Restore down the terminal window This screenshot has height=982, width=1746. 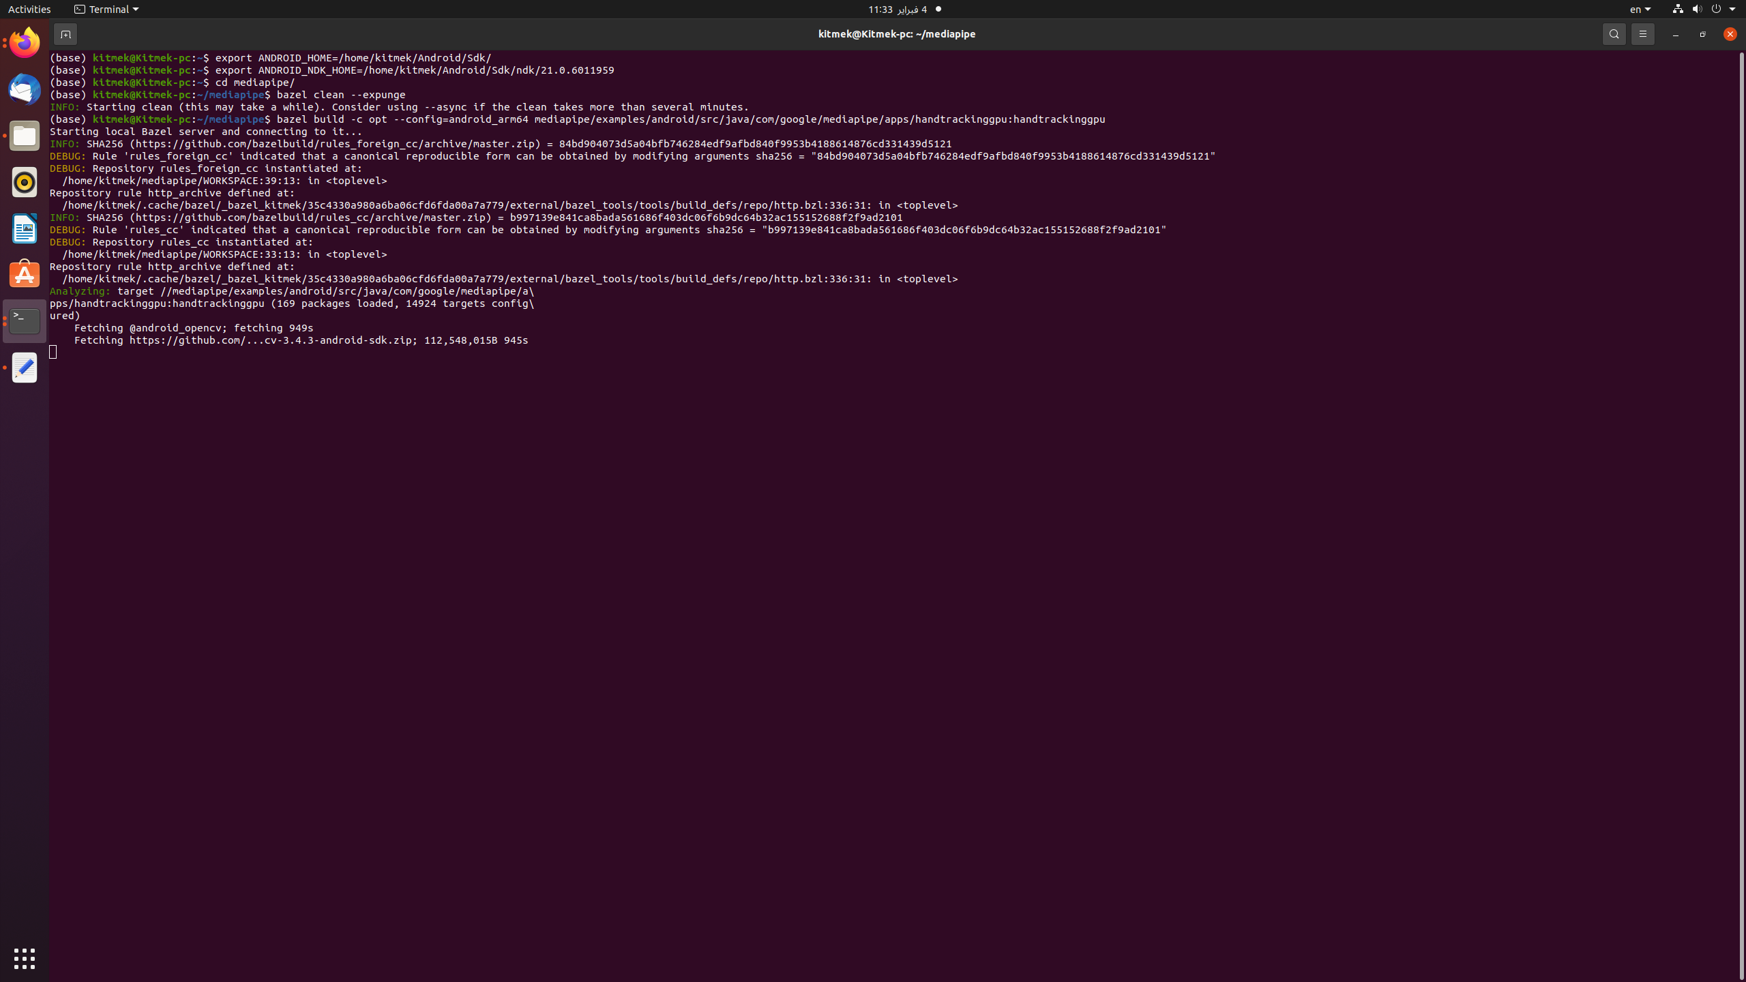click(x=1702, y=33)
